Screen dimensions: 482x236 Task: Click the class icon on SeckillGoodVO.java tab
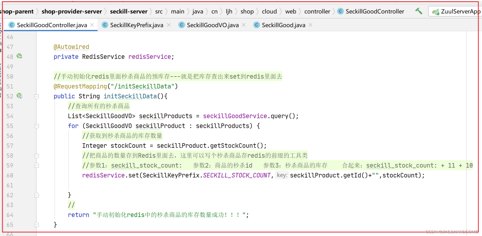(x=182, y=25)
